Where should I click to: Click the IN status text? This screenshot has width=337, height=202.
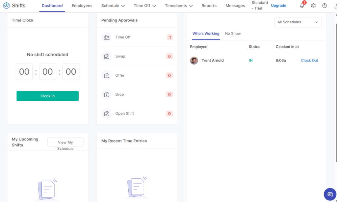[250, 61]
